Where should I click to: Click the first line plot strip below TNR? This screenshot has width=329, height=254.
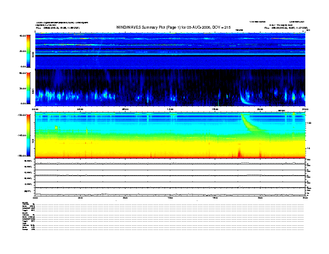tap(170, 161)
